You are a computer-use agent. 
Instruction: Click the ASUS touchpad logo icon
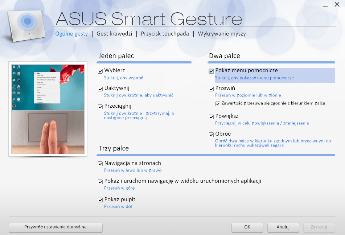tap(26, 25)
